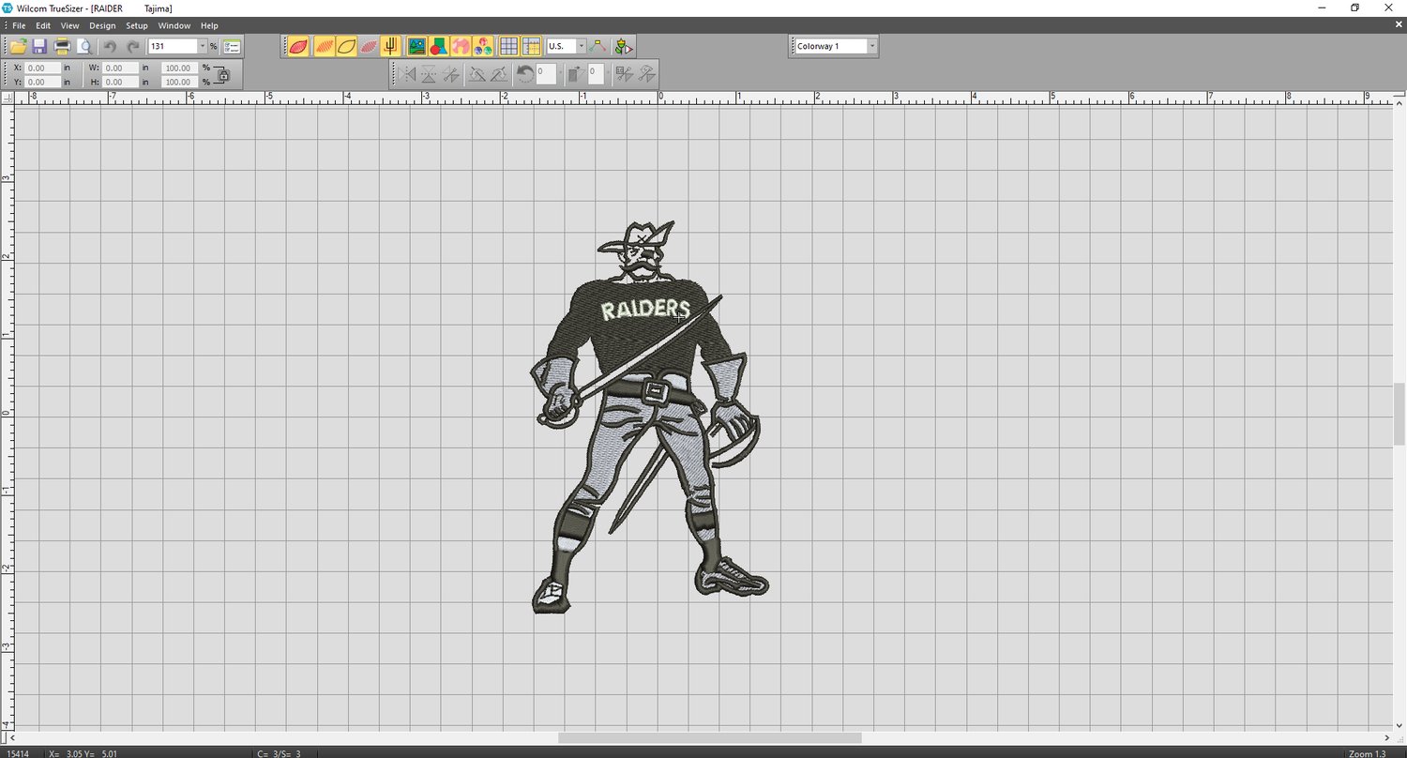This screenshot has height=758, width=1407.
Task: Click the first rotate icon with curved arrow
Action: (477, 73)
